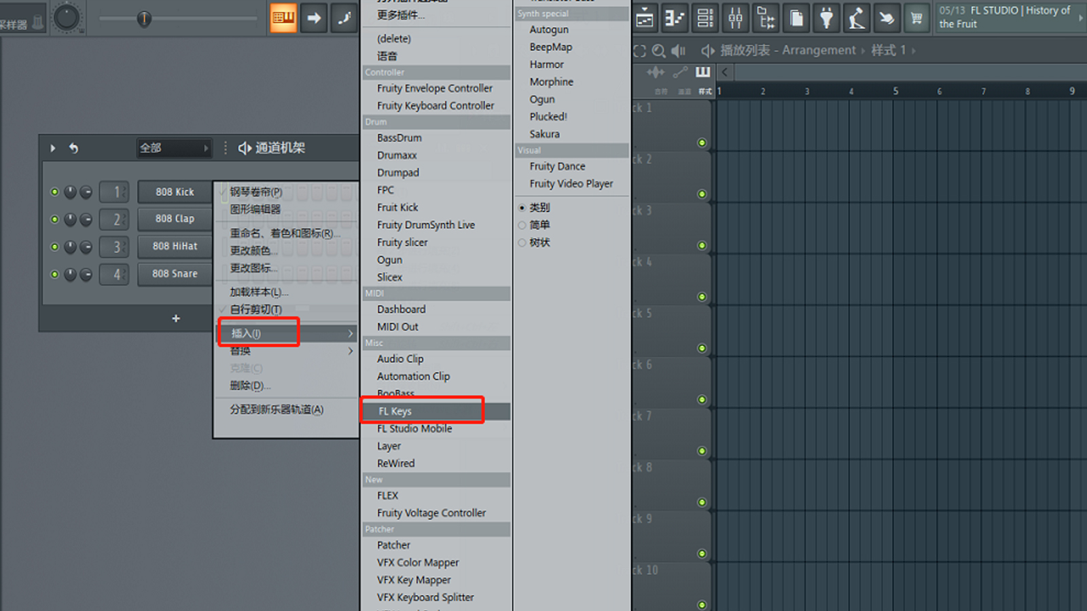Open the 全部 channel filter dropdown
This screenshot has height=611, width=1087.
[174, 148]
